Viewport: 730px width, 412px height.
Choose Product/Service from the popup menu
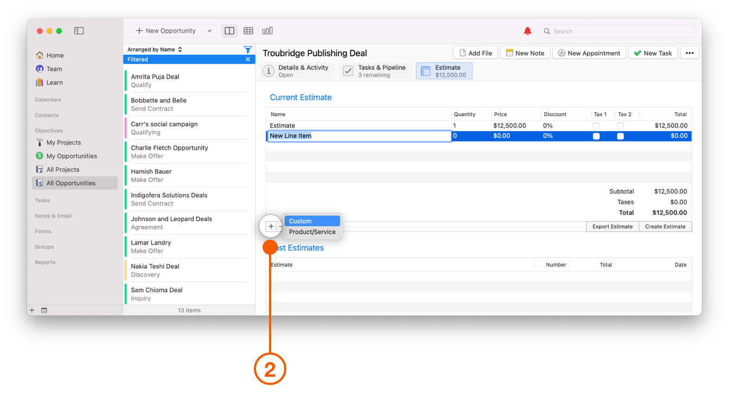[312, 232]
